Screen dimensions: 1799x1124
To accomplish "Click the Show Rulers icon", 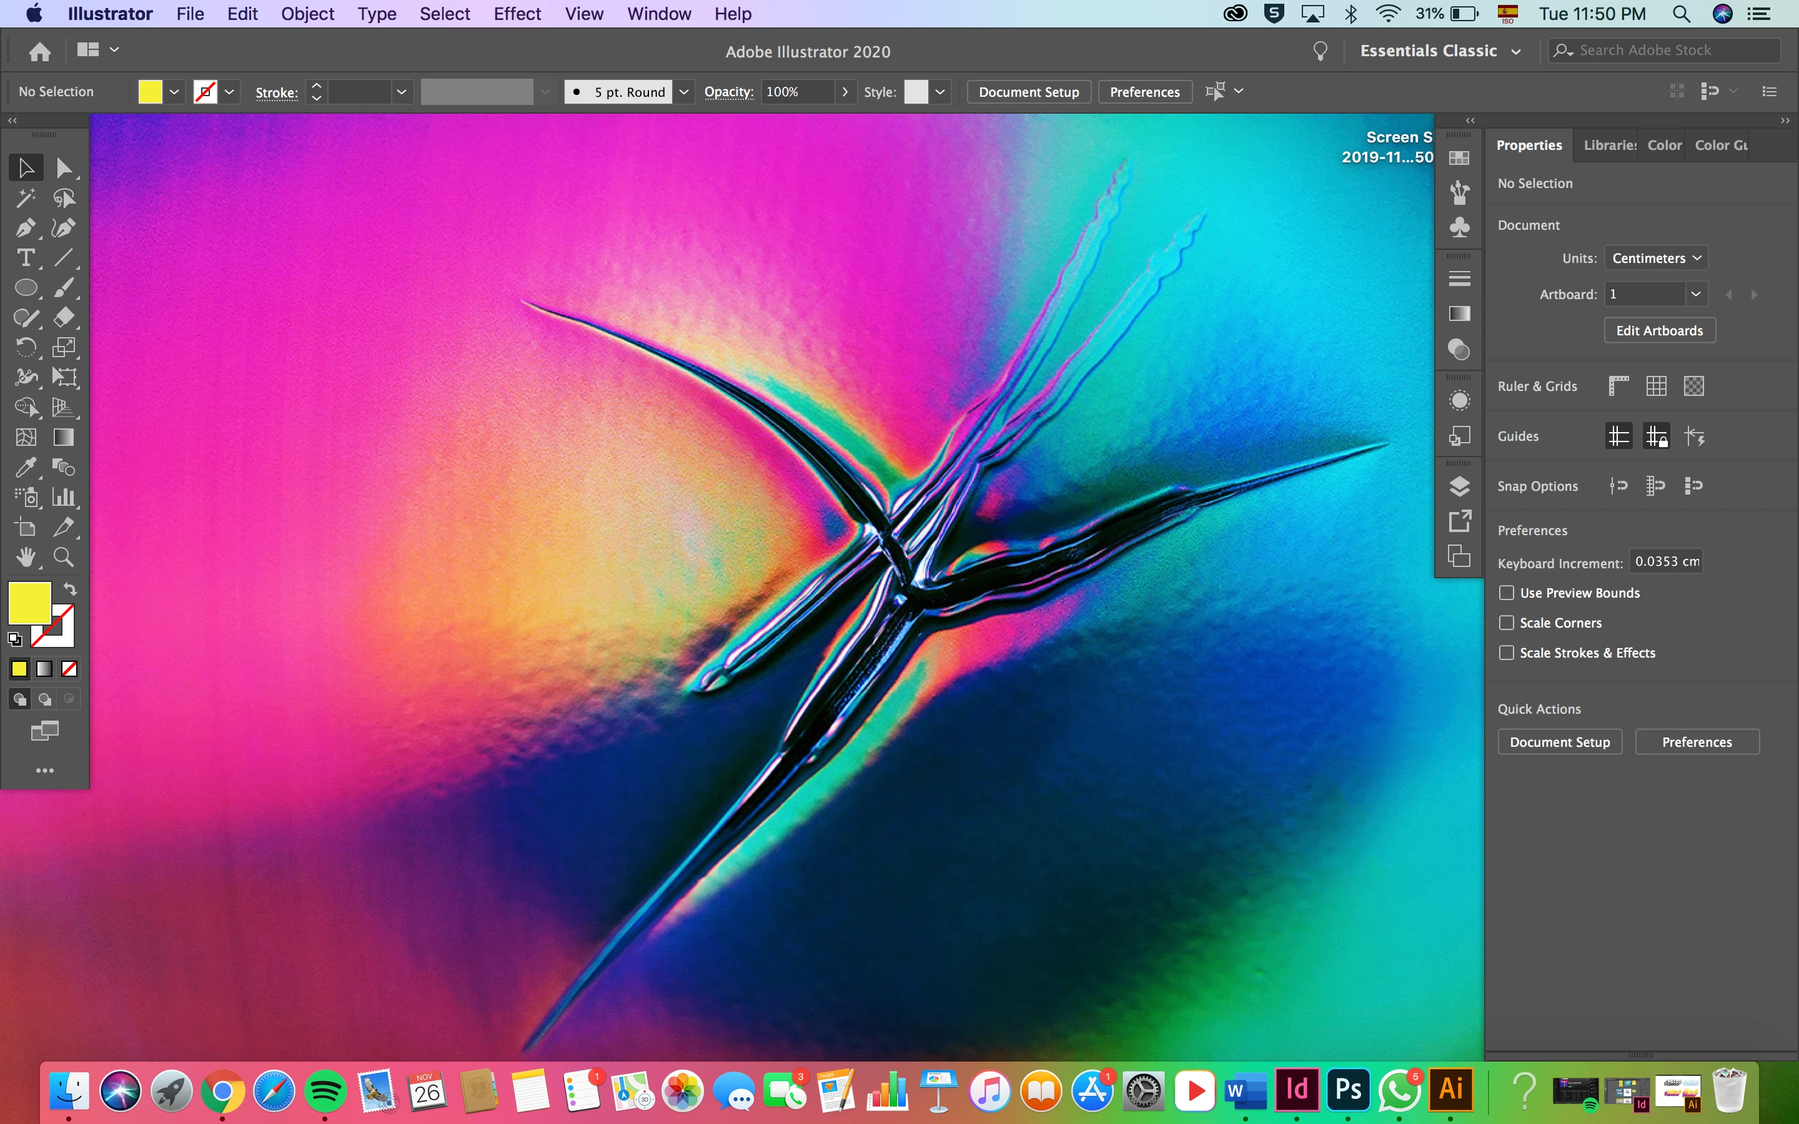I will 1618,386.
